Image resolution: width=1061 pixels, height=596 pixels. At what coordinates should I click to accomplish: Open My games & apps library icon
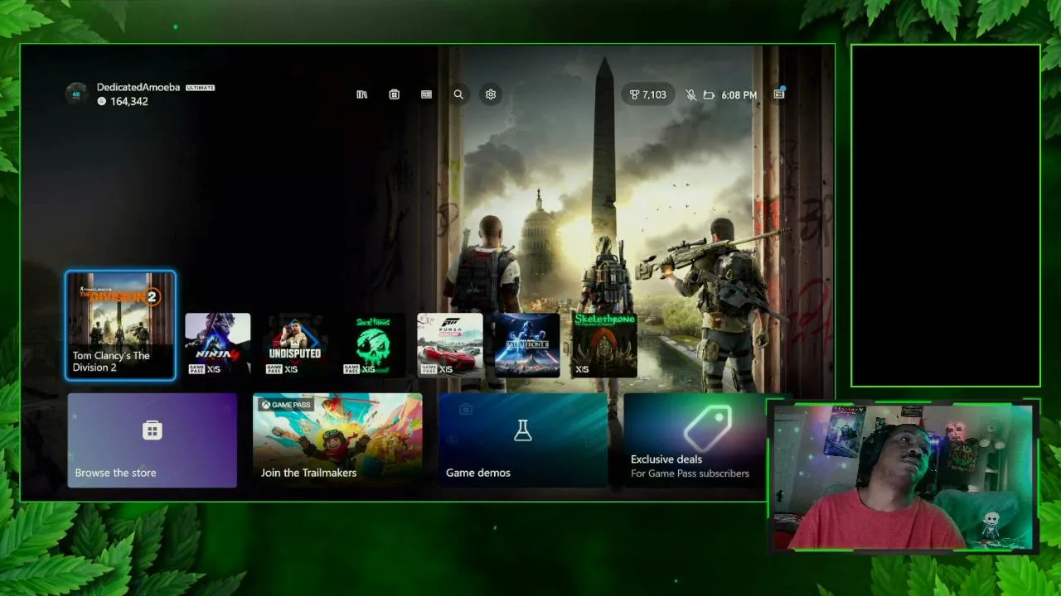pos(362,94)
